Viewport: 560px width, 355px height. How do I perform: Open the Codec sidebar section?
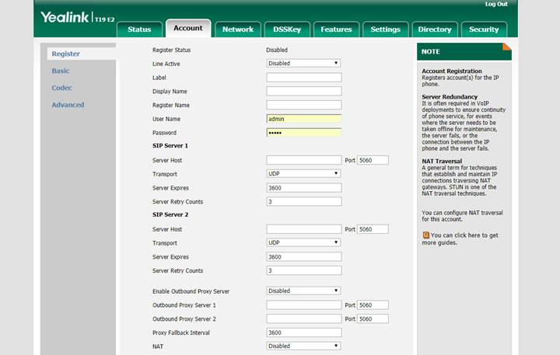61,88
